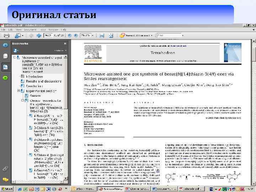This screenshot has height=192, width=256.
Task: Collapse the root 'Microwave-assisted' bookmark
Action: coord(15,57)
